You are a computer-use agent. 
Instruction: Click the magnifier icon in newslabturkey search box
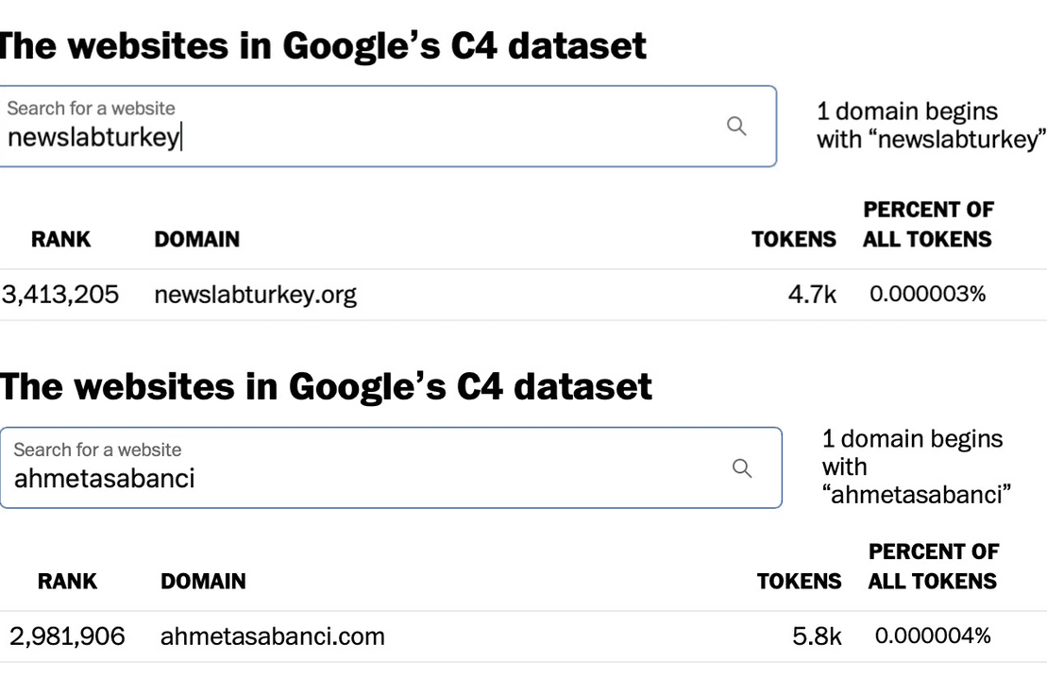pos(736,126)
